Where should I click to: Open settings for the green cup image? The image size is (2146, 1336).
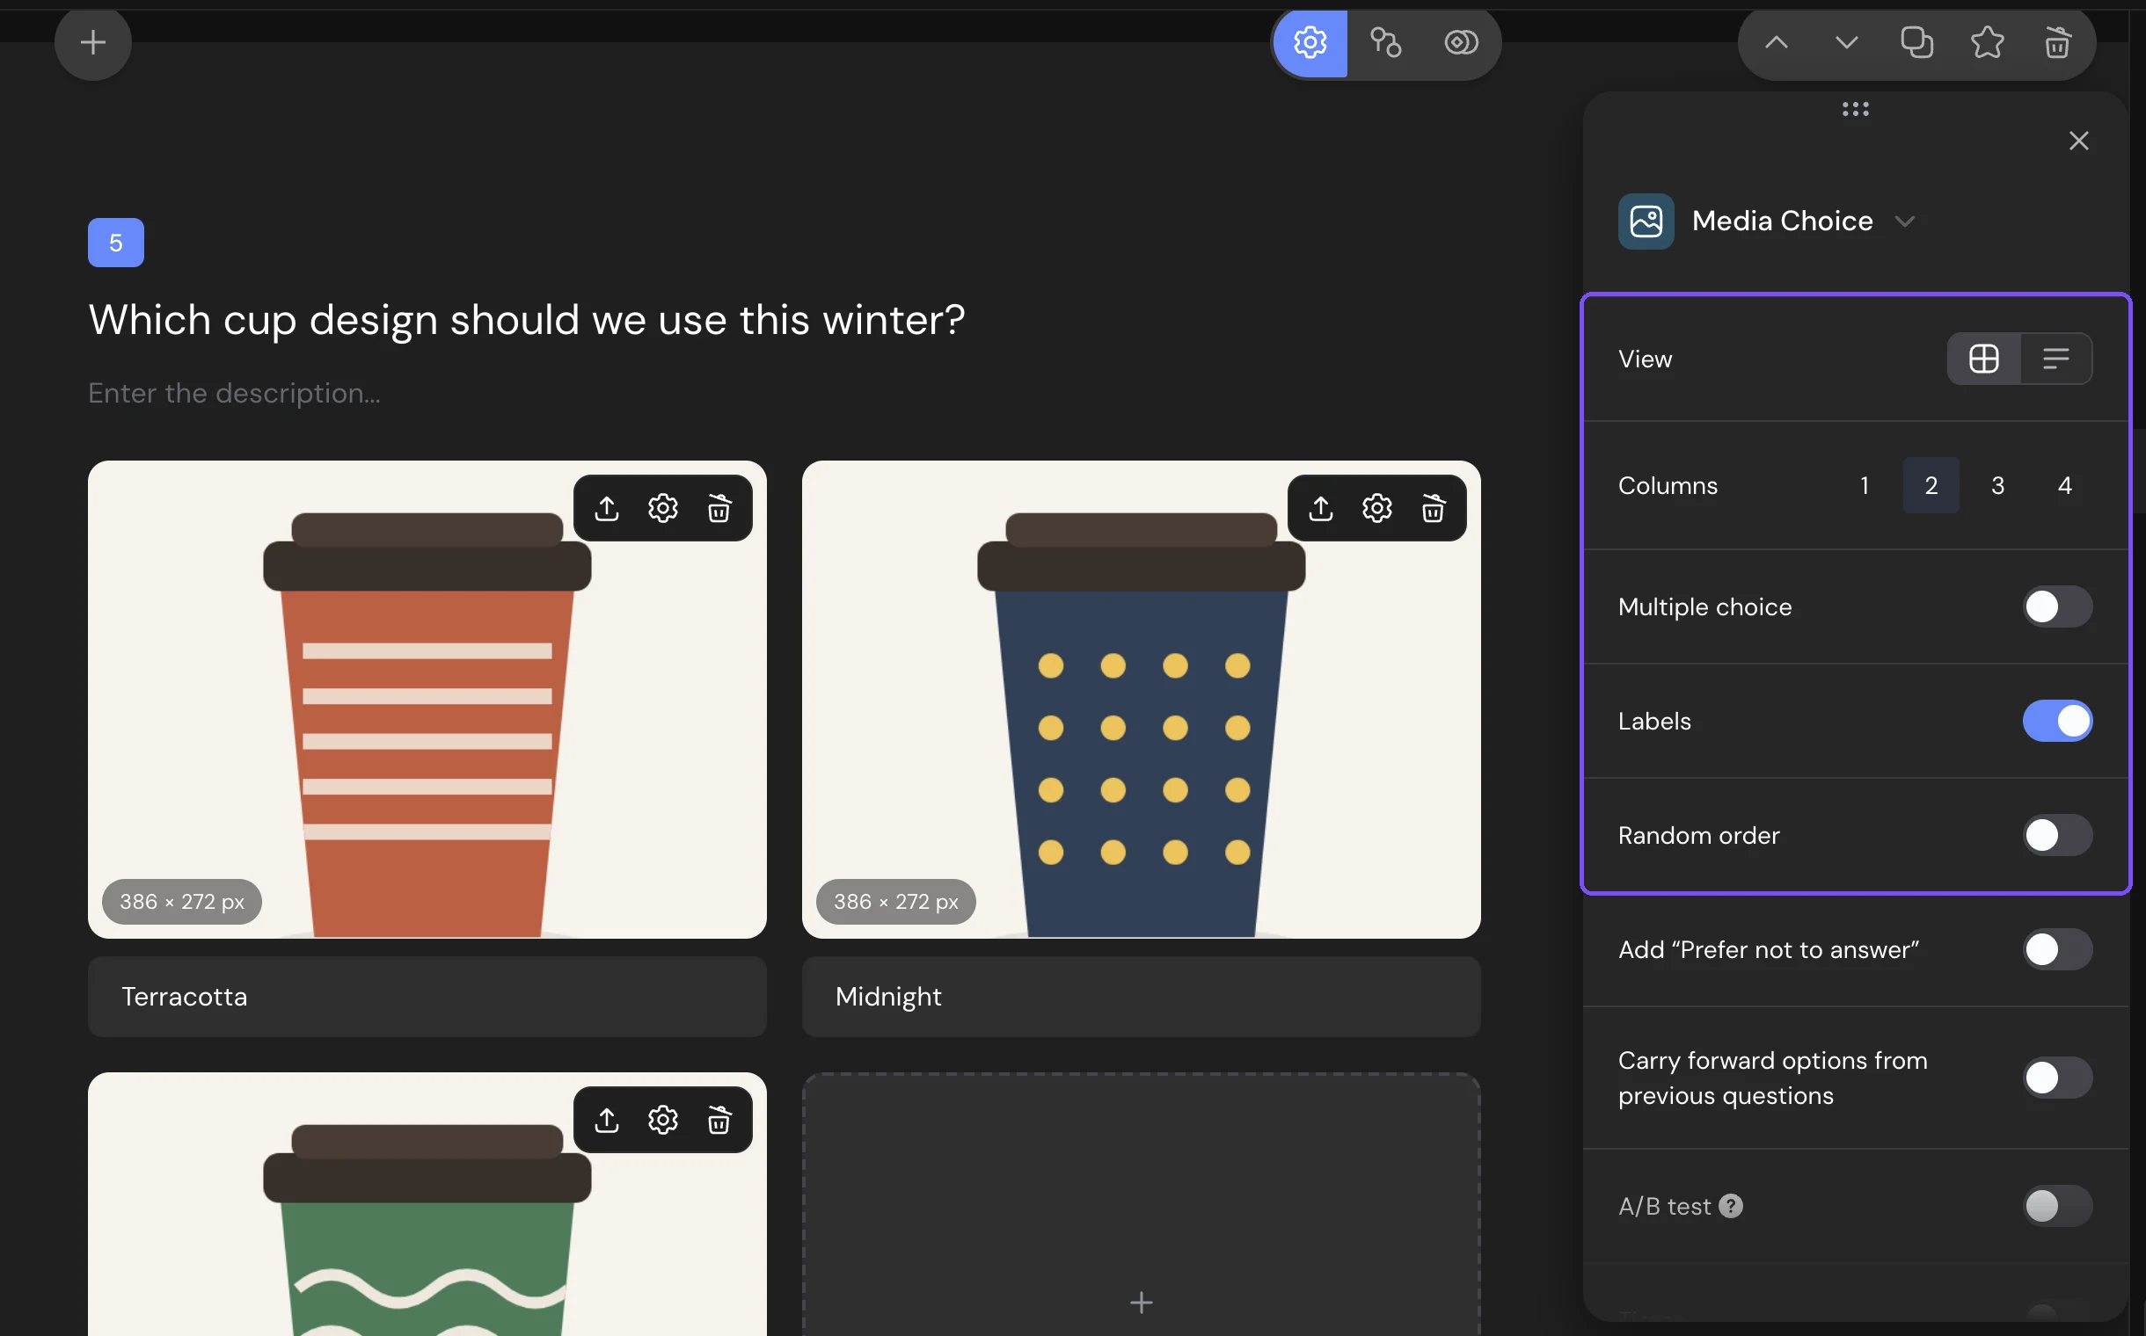663,1121
